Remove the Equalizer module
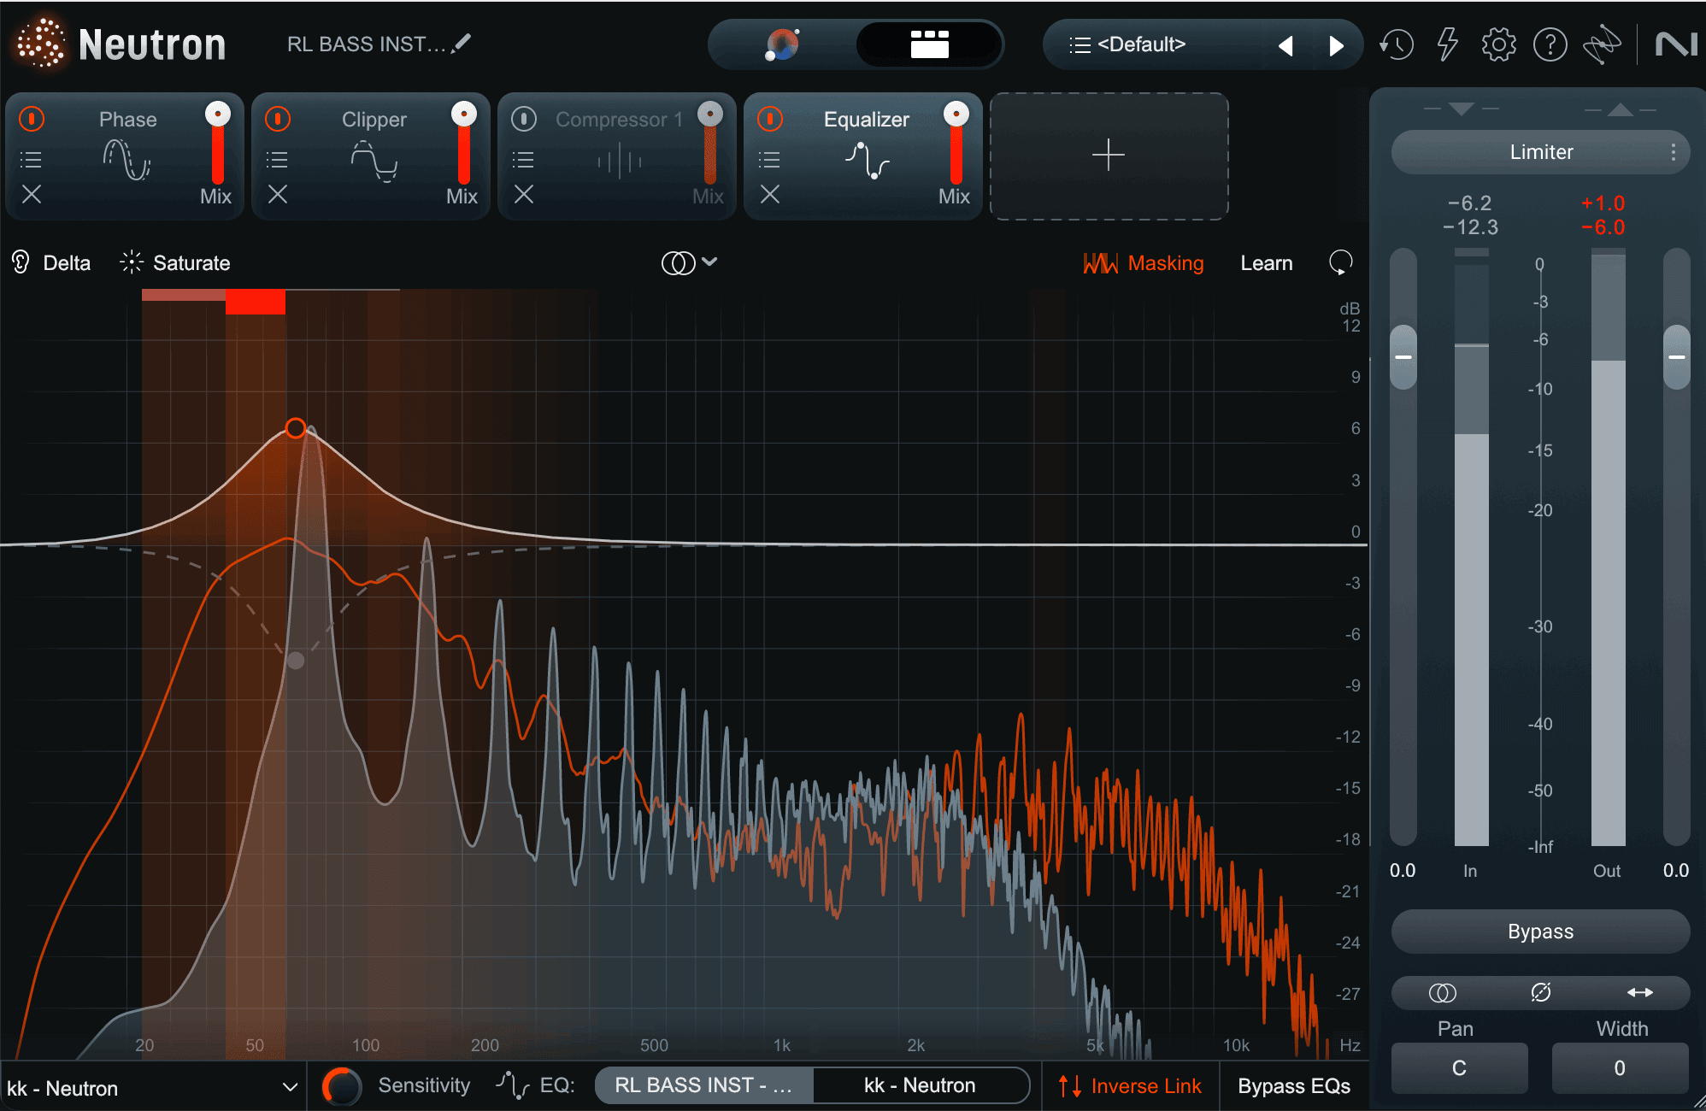Viewport: 1706px width, 1111px height. coord(770,195)
